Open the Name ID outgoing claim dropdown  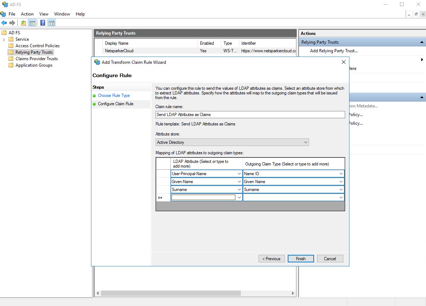(341, 174)
